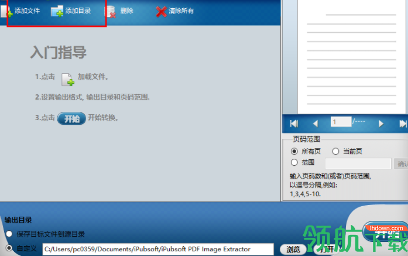Viewport: 408px width, 256px height.
Task: Click the example text '1,3,4,5-10.'
Action: click(x=305, y=194)
